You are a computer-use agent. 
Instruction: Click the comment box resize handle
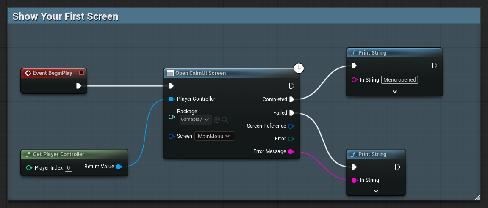477,197
